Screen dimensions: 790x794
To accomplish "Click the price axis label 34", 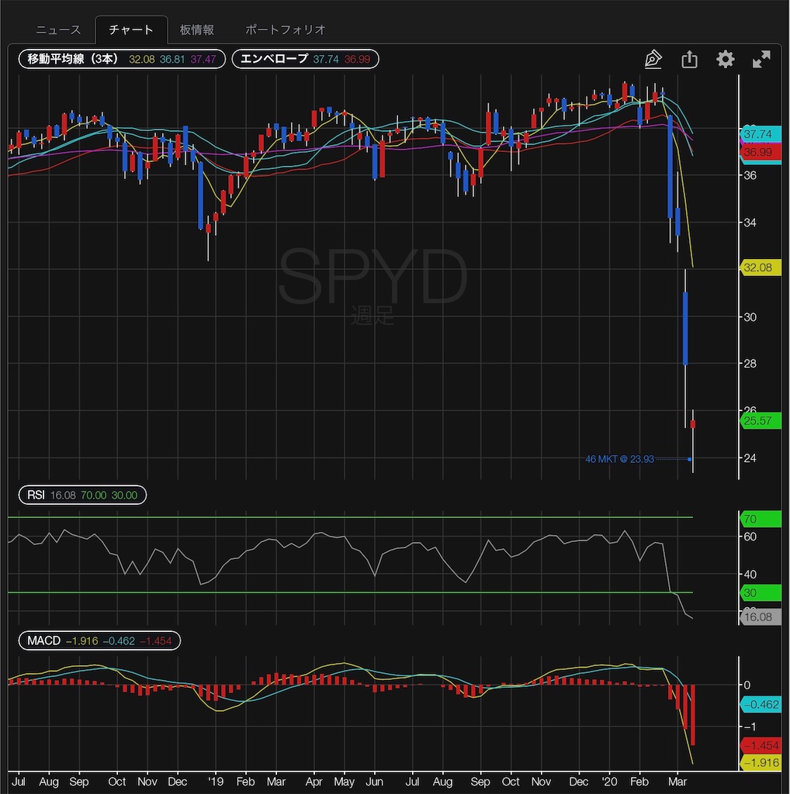I will (x=750, y=223).
